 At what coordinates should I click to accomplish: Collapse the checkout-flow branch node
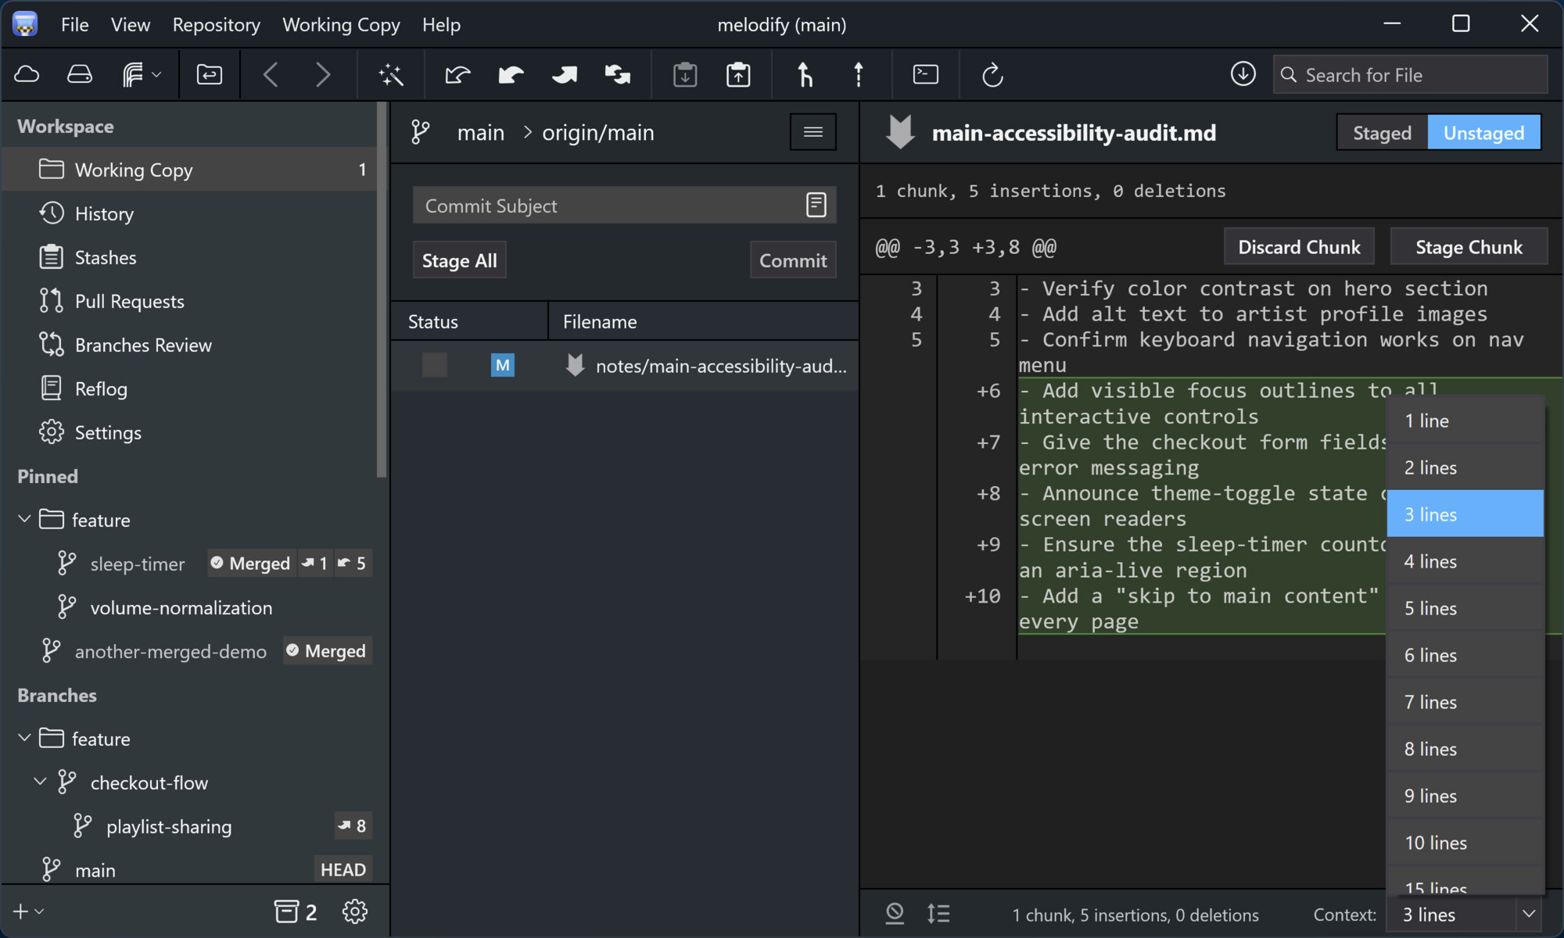click(40, 782)
